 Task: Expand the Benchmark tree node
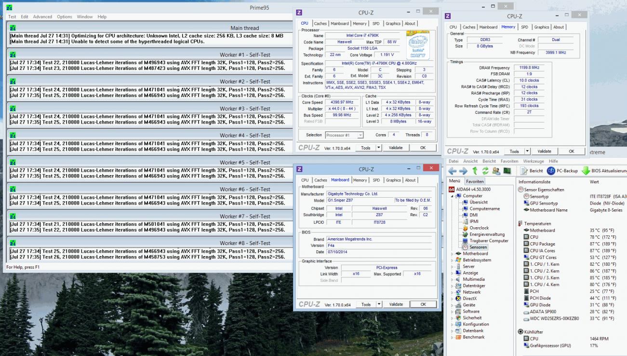coord(452,337)
